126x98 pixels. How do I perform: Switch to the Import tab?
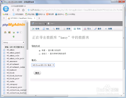pyautogui.click(x=87, y=29)
